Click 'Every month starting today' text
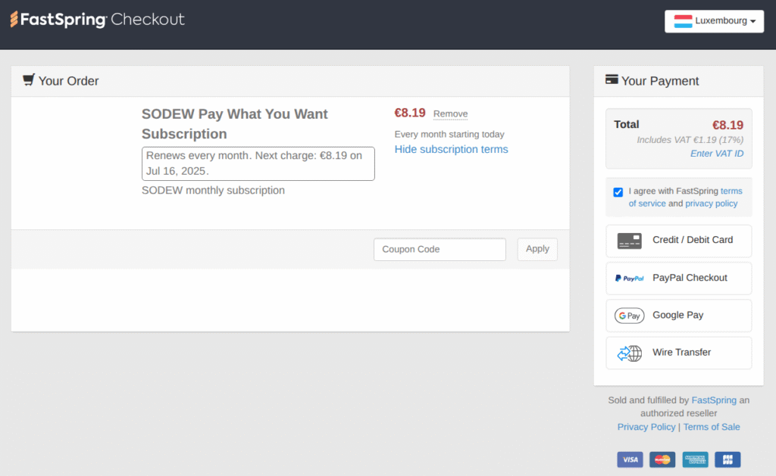The width and height of the screenshot is (776, 476). click(449, 135)
